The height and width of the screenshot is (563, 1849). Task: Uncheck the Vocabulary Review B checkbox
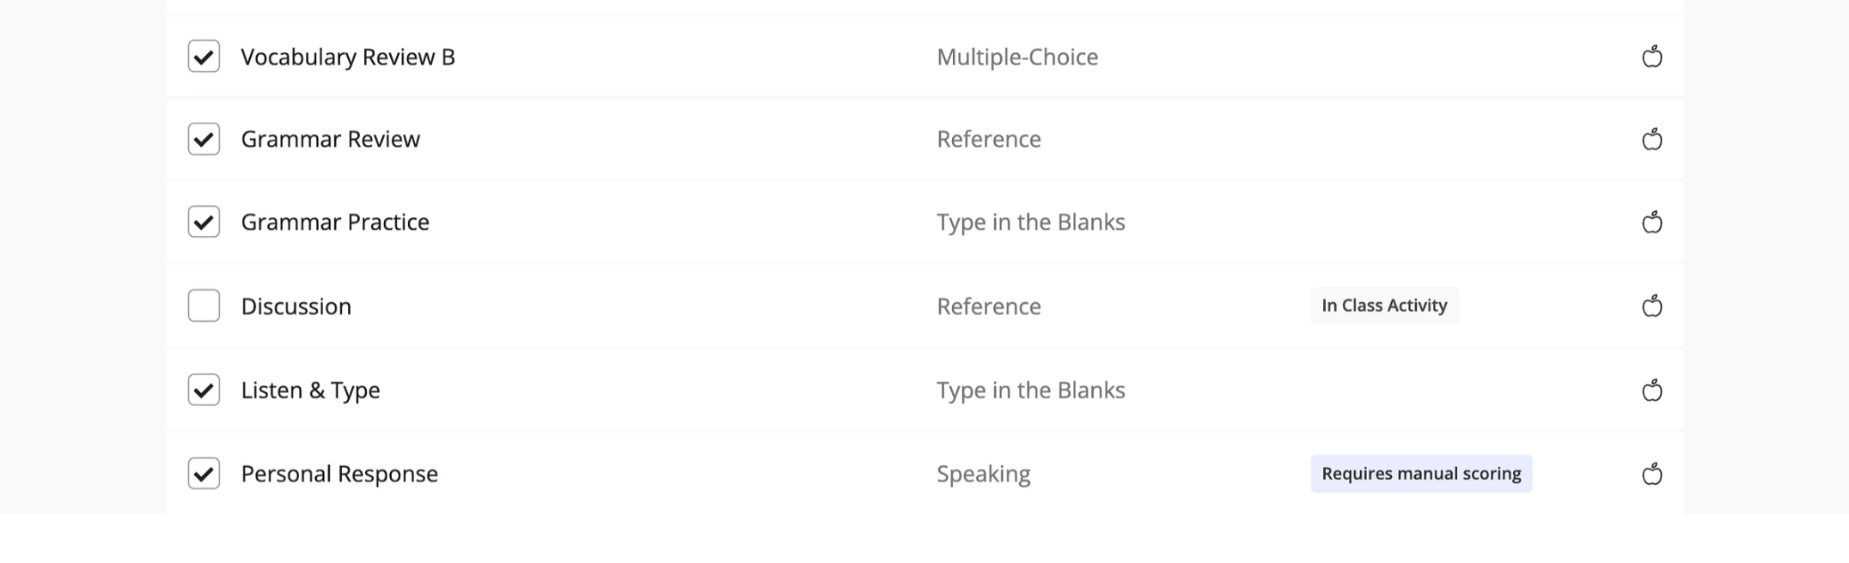coord(204,57)
